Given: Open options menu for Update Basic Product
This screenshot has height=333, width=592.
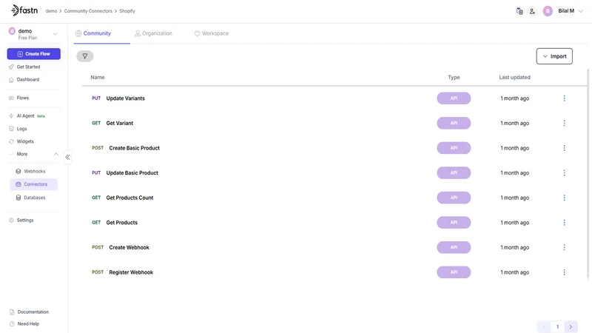Looking at the screenshot, I should (564, 173).
